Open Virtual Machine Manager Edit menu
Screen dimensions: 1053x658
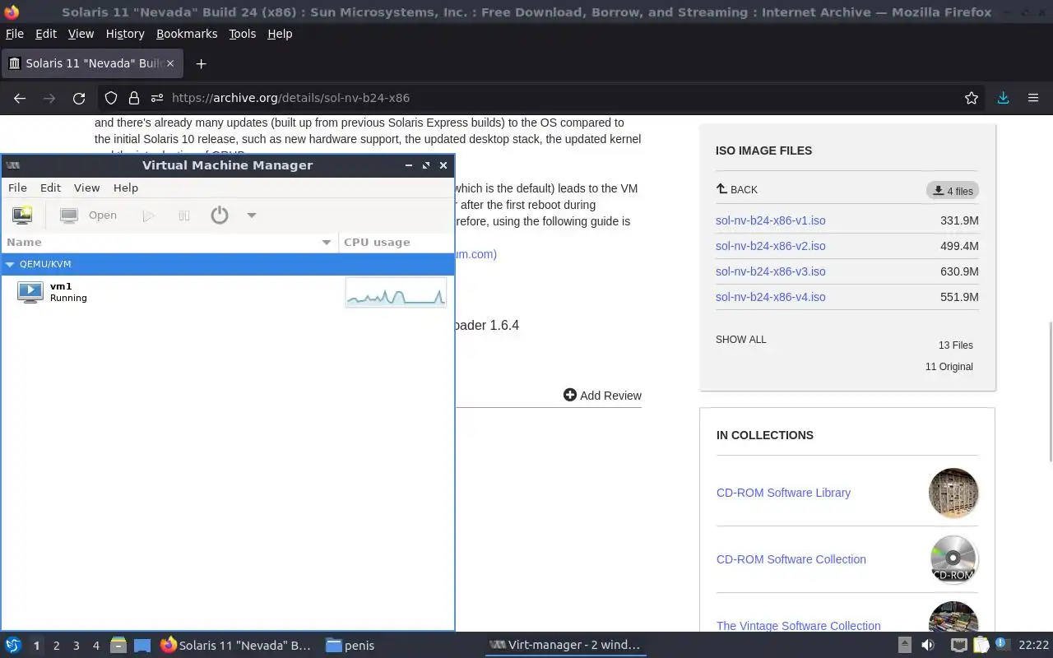pos(50,188)
